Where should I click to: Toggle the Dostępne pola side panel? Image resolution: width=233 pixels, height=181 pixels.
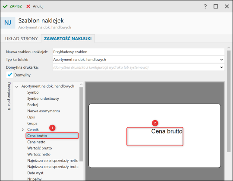tap(9, 96)
